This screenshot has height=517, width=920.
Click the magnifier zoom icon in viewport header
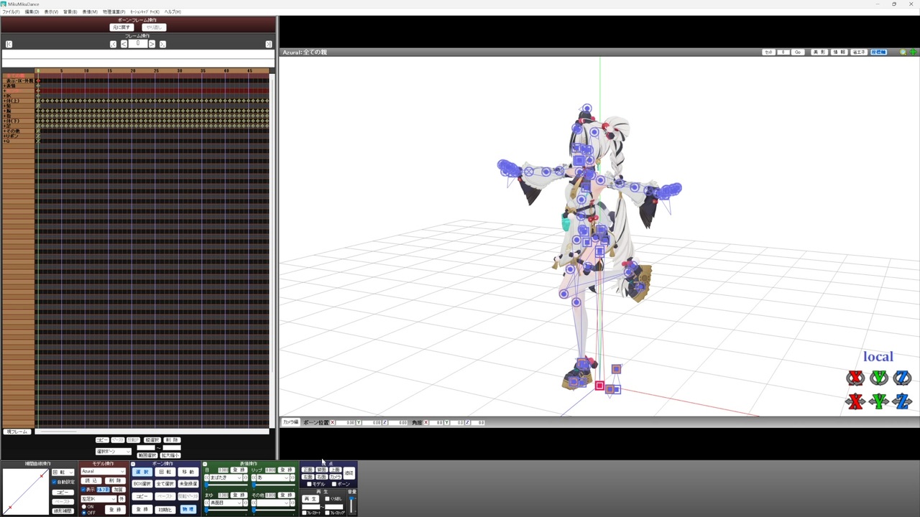[x=904, y=52]
